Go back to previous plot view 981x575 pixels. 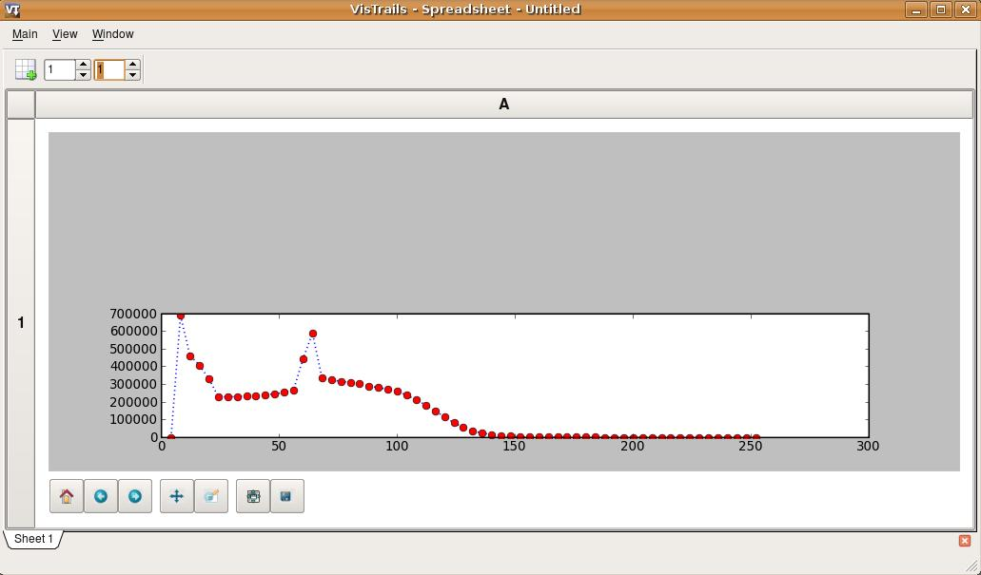click(x=101, y=496)
